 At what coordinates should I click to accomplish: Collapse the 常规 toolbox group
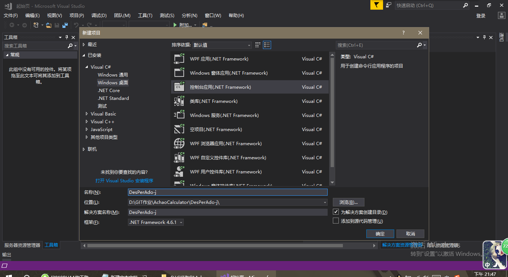(x=6, y=55)
